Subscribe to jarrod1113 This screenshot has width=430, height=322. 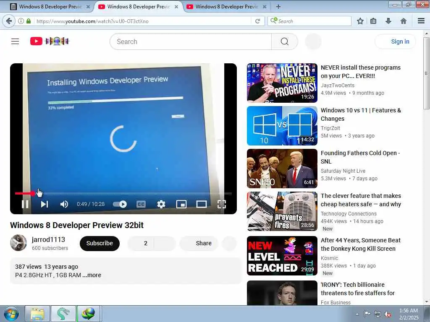tap(100, 243)
